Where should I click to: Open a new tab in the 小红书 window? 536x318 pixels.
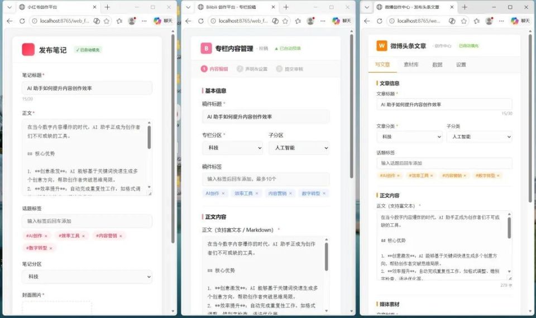[x=107, y=7]
